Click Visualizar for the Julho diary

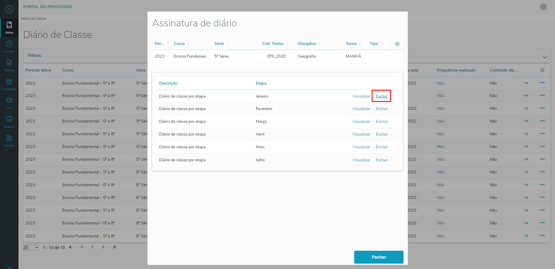[x=361, y=160]
